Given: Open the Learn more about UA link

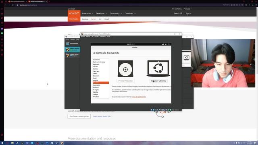Looking at the screenshot, I should point(102,116).
